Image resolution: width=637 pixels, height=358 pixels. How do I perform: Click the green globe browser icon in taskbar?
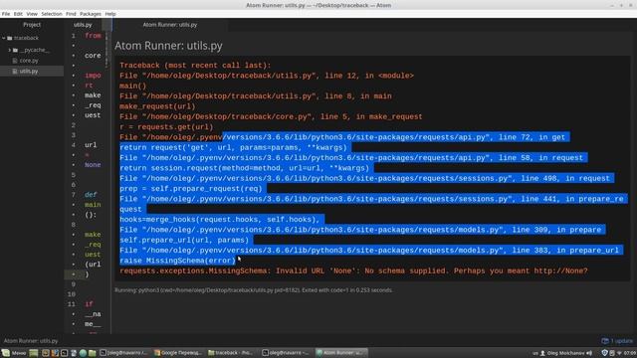tap(83, 353)
